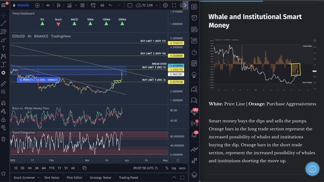The width and height of the screenshot is (324, 182).
Task: Expand the favorite indicators dropdown arrow
Action: pos(76,6)
